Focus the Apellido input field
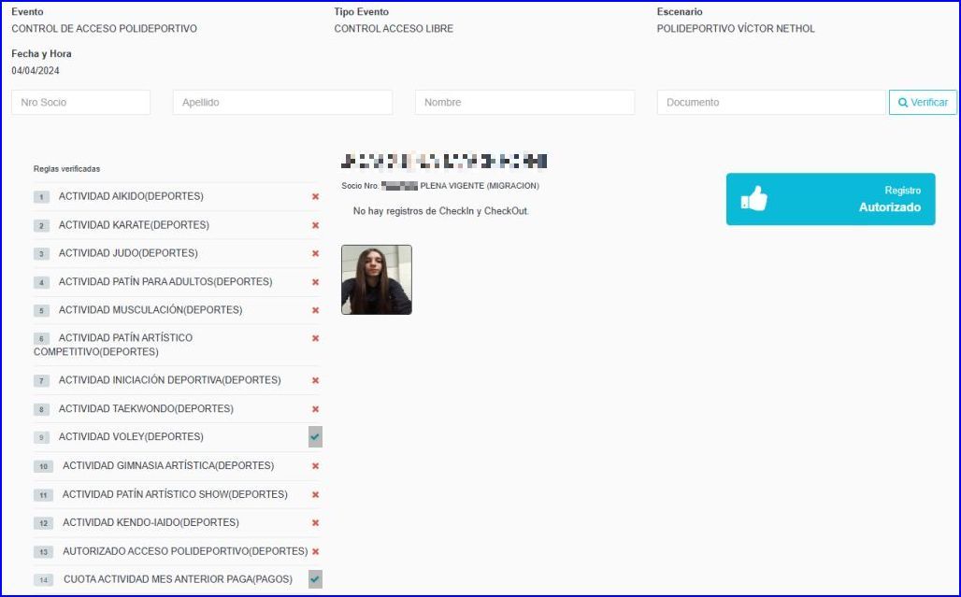This screenshot has height=597, width=961. (282, 102)
